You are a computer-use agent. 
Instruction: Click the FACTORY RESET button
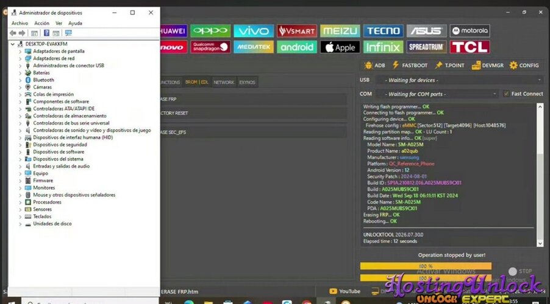coord(253,113)
